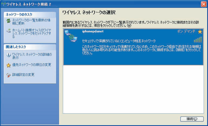Click the wrench icon for advanced settings
Image resolution: width=208 pixels, height=126 pixels.
pyautogui.click(x=8, y=75)
